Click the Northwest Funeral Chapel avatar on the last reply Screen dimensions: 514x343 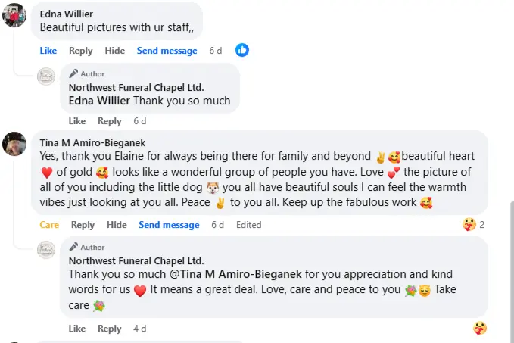pos(47,249)
